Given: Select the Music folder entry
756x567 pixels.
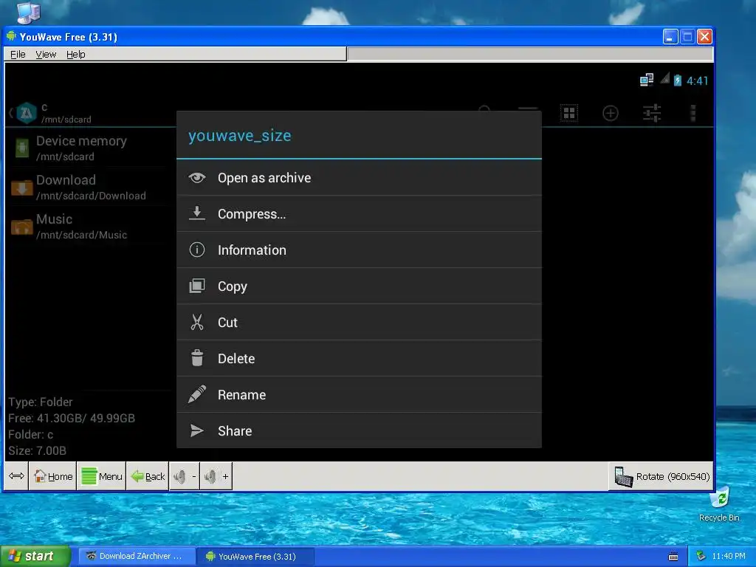Looking at the screenshot, I should [91, 226].
